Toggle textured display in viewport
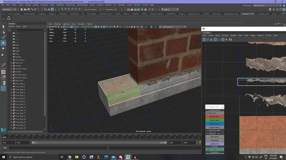 pos(104,27)
